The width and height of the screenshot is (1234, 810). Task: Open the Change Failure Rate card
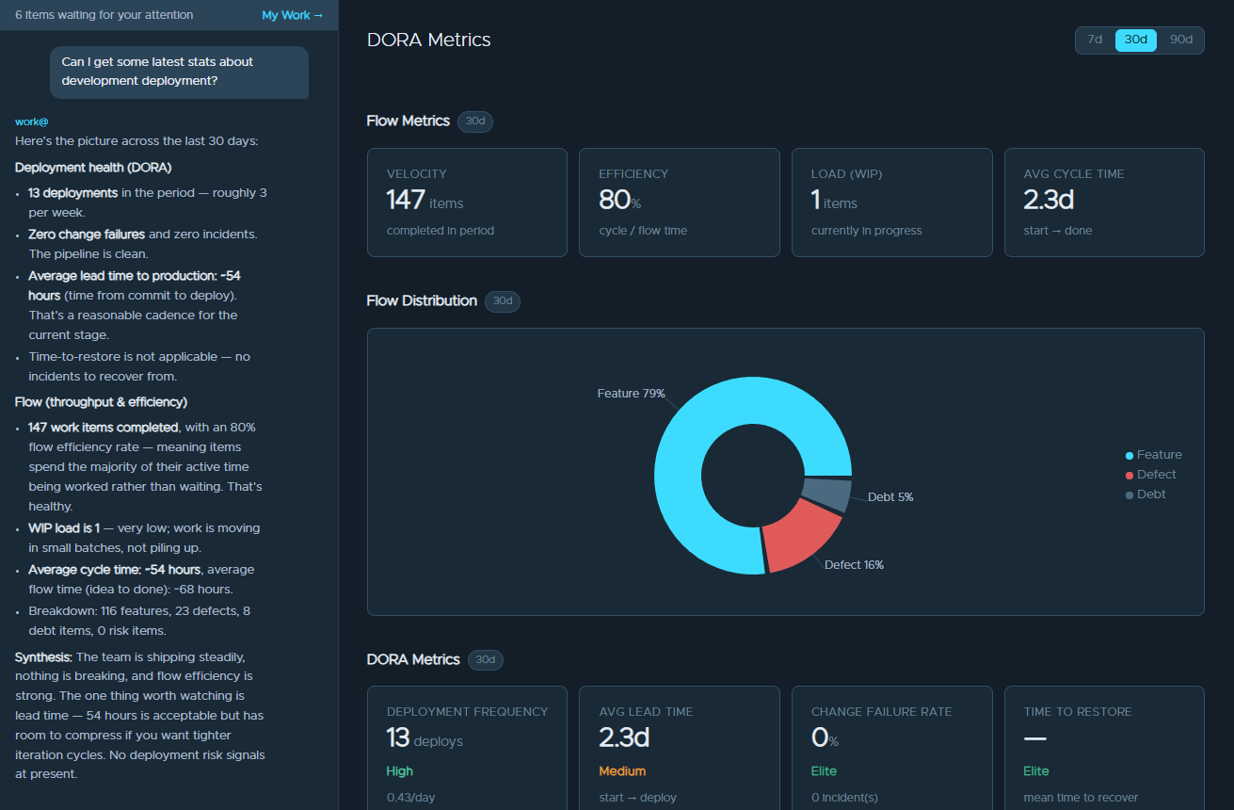coord(892,748)
